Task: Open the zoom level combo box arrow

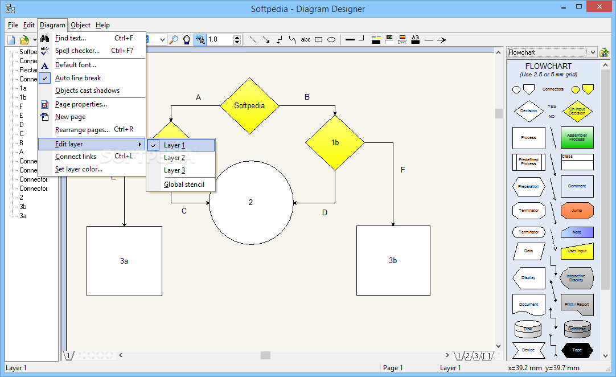Action: 162,40
